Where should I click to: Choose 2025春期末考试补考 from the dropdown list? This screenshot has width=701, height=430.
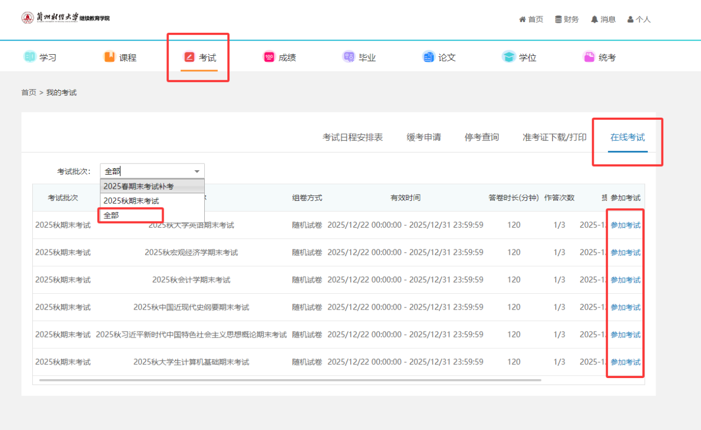139,187
